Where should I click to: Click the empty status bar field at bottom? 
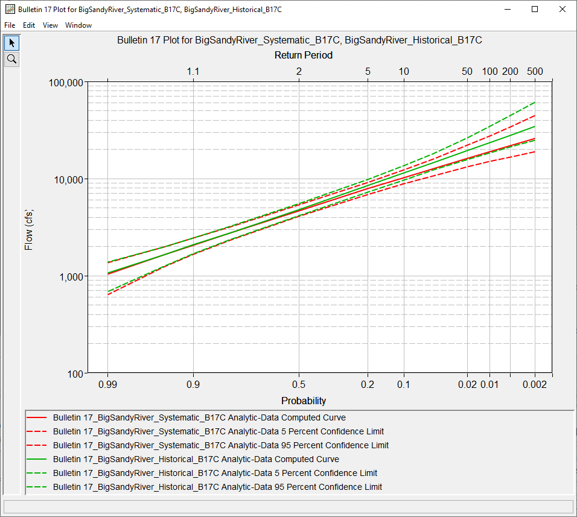288,506
